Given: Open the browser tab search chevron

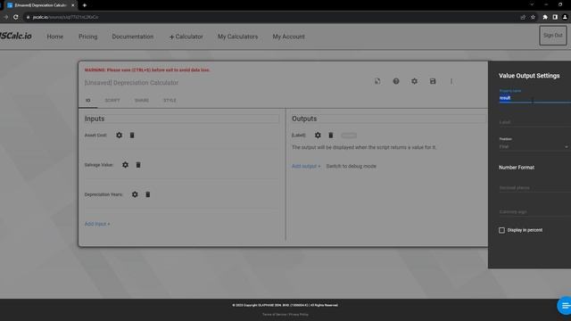Looking at the screenshot, I should click(532, 4).
